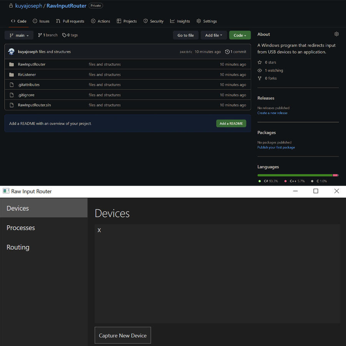Click the Capture New Device button
The width and height of the screenshot is (346, 346).
pos(123,335)
